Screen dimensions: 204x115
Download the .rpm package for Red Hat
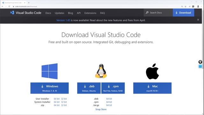[x=113, y=88]
